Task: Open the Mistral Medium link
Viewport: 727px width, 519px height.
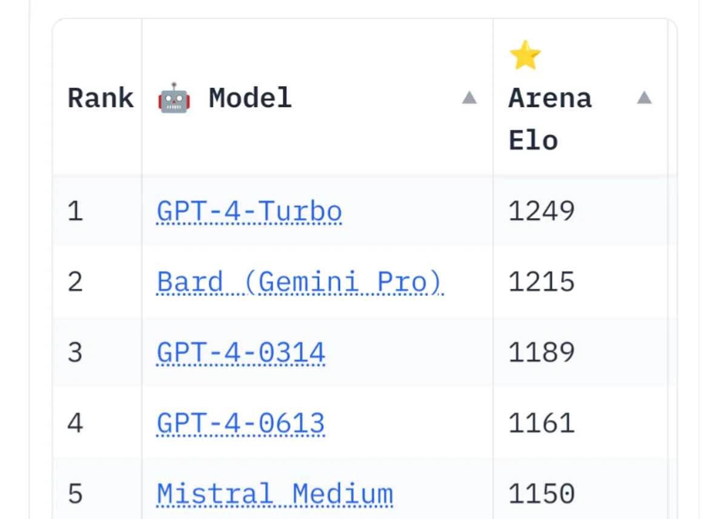Action: [275, 494]
